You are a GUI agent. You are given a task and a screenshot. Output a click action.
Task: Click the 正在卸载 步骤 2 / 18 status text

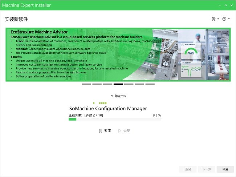[86, 115]
